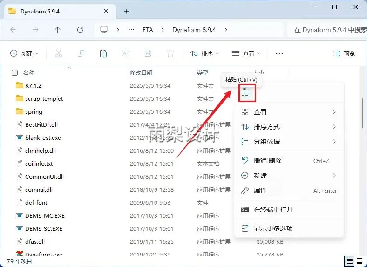This screenshot has width=367, height=267.
Task: Click the dfas.dll file icon
Action: pos(20,241)
